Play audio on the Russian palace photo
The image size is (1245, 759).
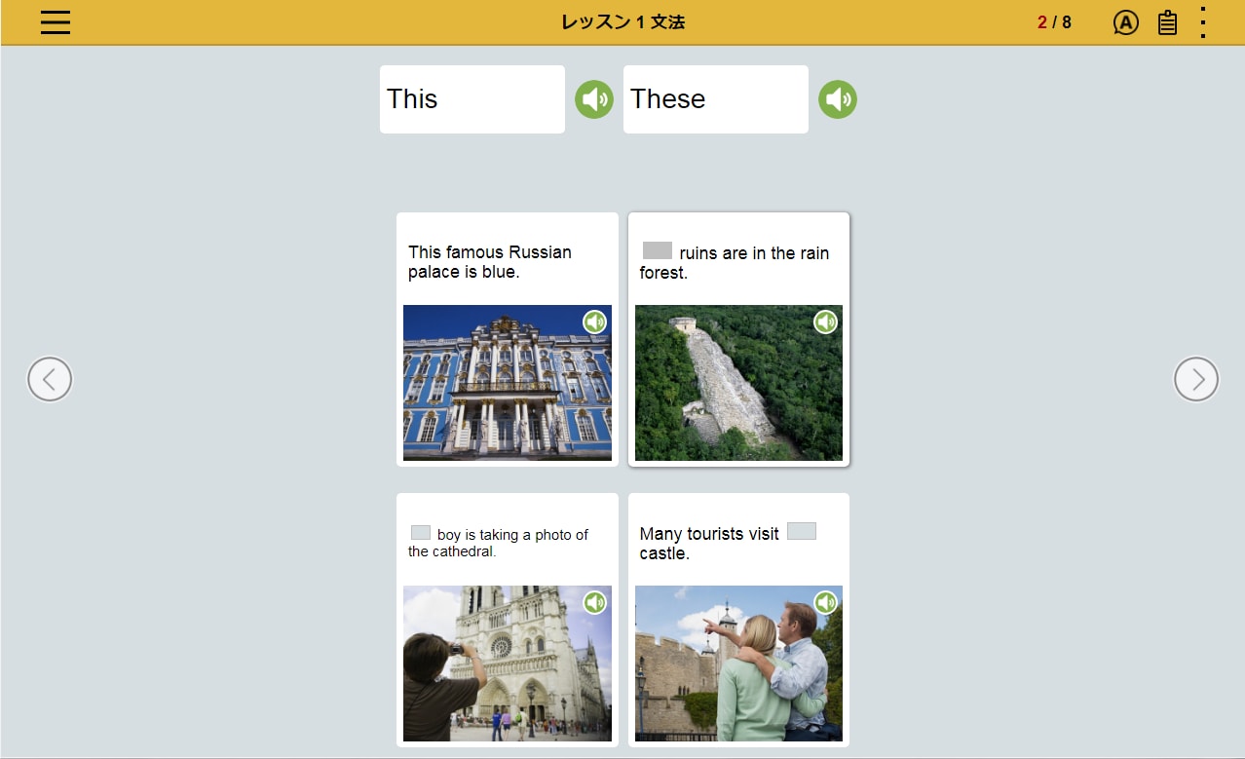pyautogui.click(x=594, y=323)
